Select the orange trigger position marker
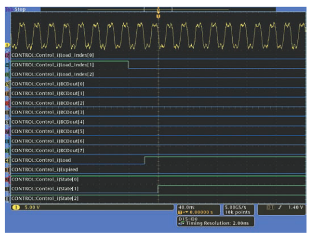 158,16
